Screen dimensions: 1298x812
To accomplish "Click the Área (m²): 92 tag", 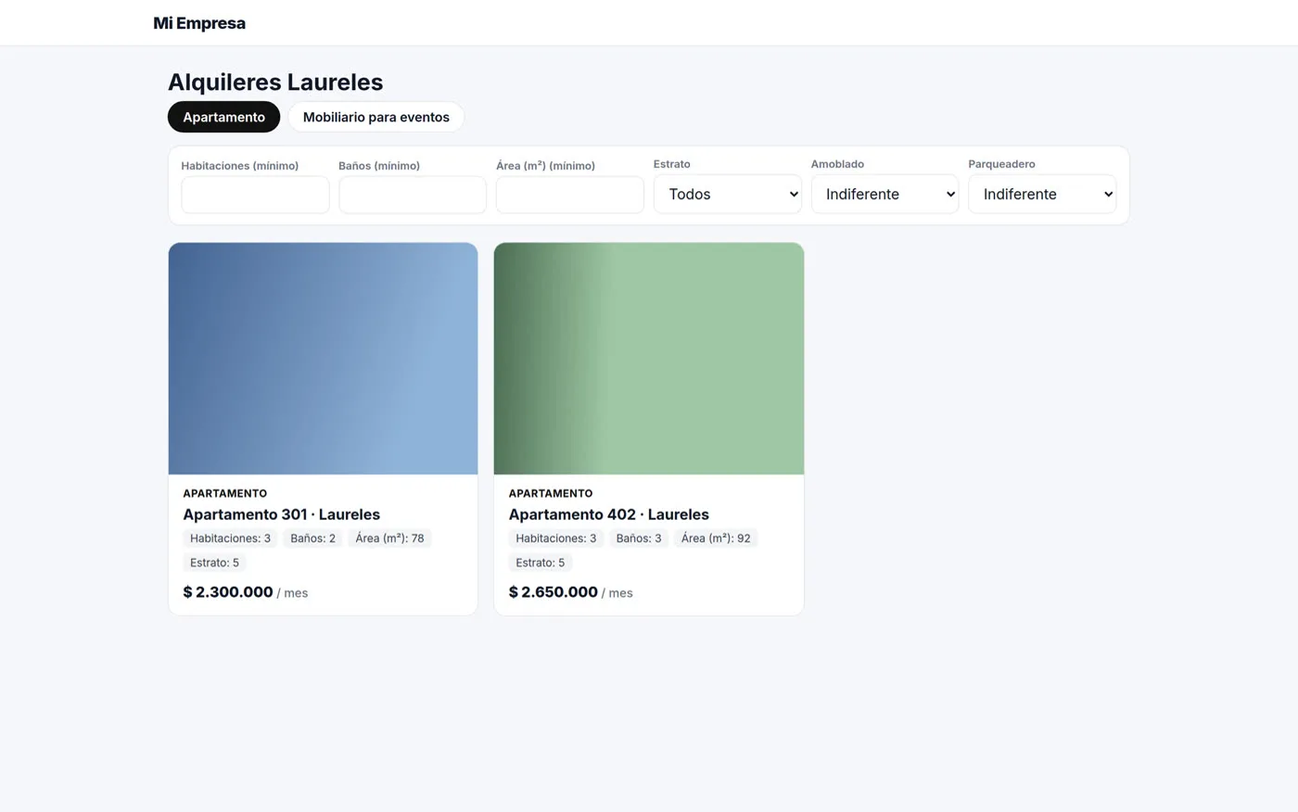I will point(716,539).
